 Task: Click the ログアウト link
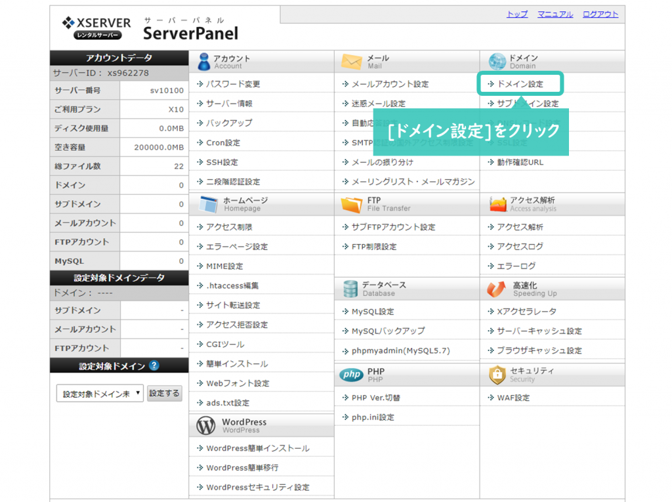tap(600, 14)
